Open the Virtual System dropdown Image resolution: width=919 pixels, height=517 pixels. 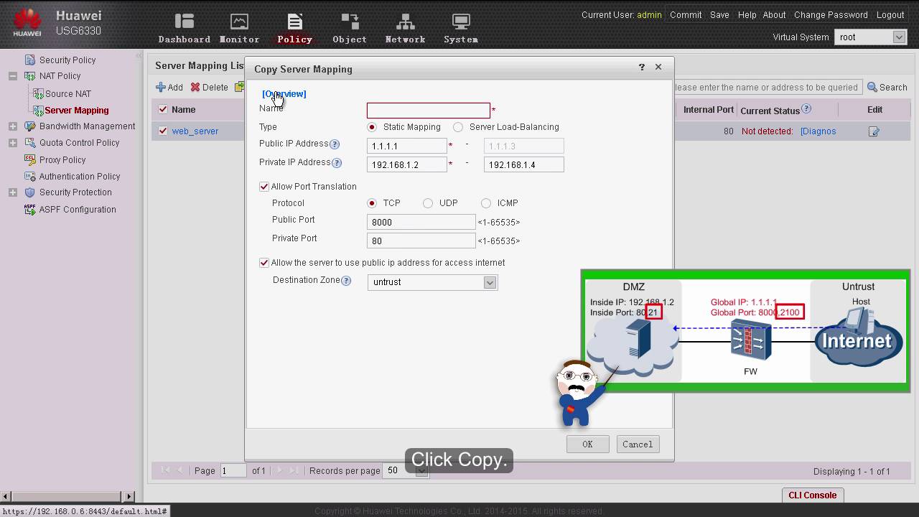pyautogui.click(x=899, y=37)
